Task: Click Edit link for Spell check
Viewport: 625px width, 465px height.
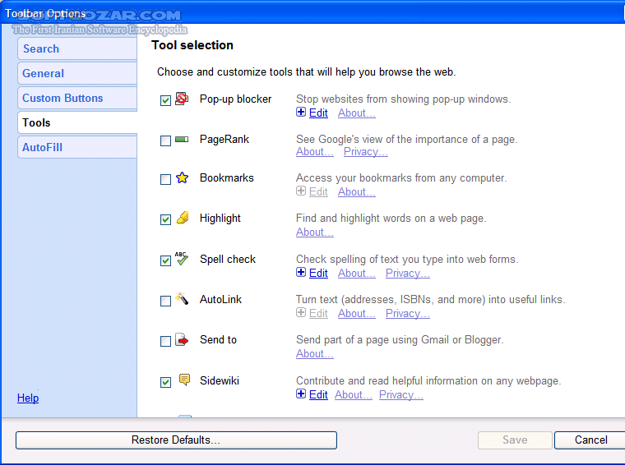Action: pyautogui.click(x=318, y=273)
